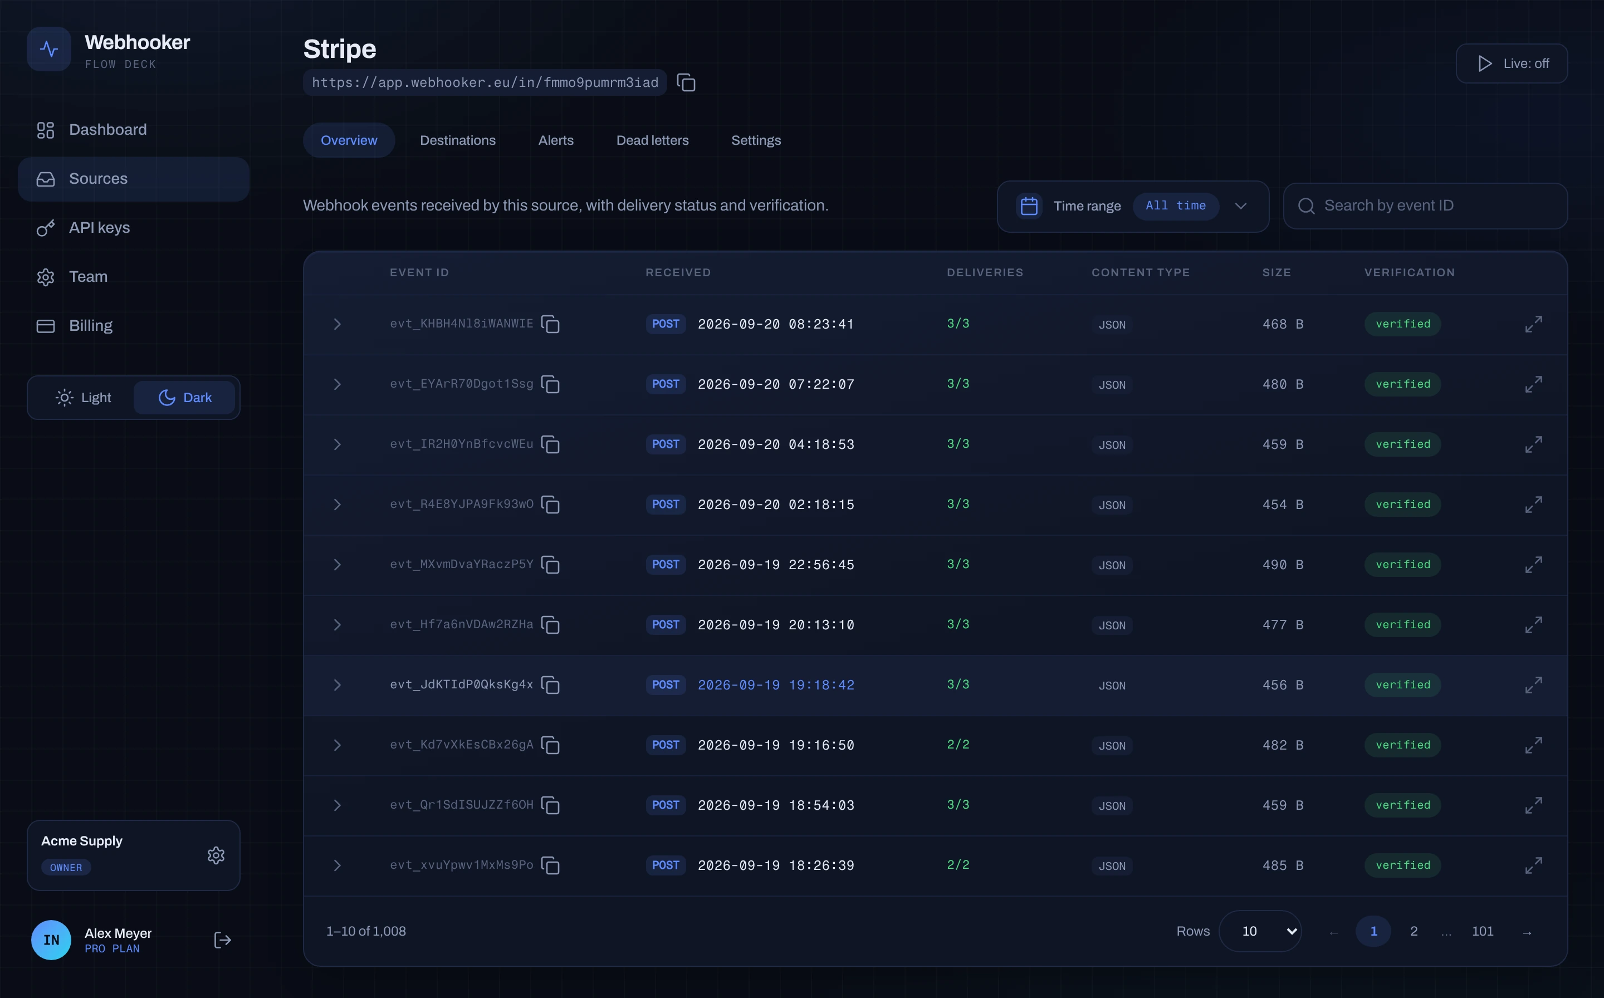Viewport: 1604px width, 998px height.
Task: Toggle Live mode on
Action: click(x=1512, y=63)
